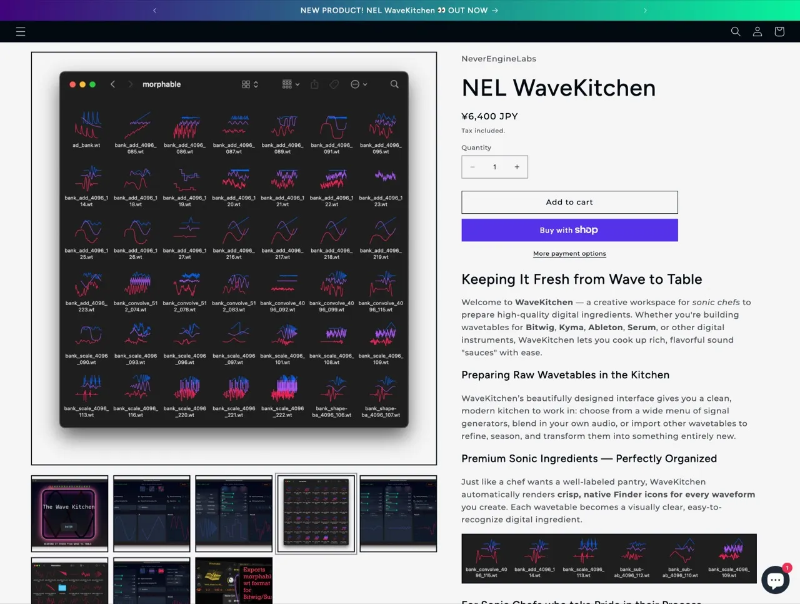Open the hamburger navigation menu

point(21,31)
